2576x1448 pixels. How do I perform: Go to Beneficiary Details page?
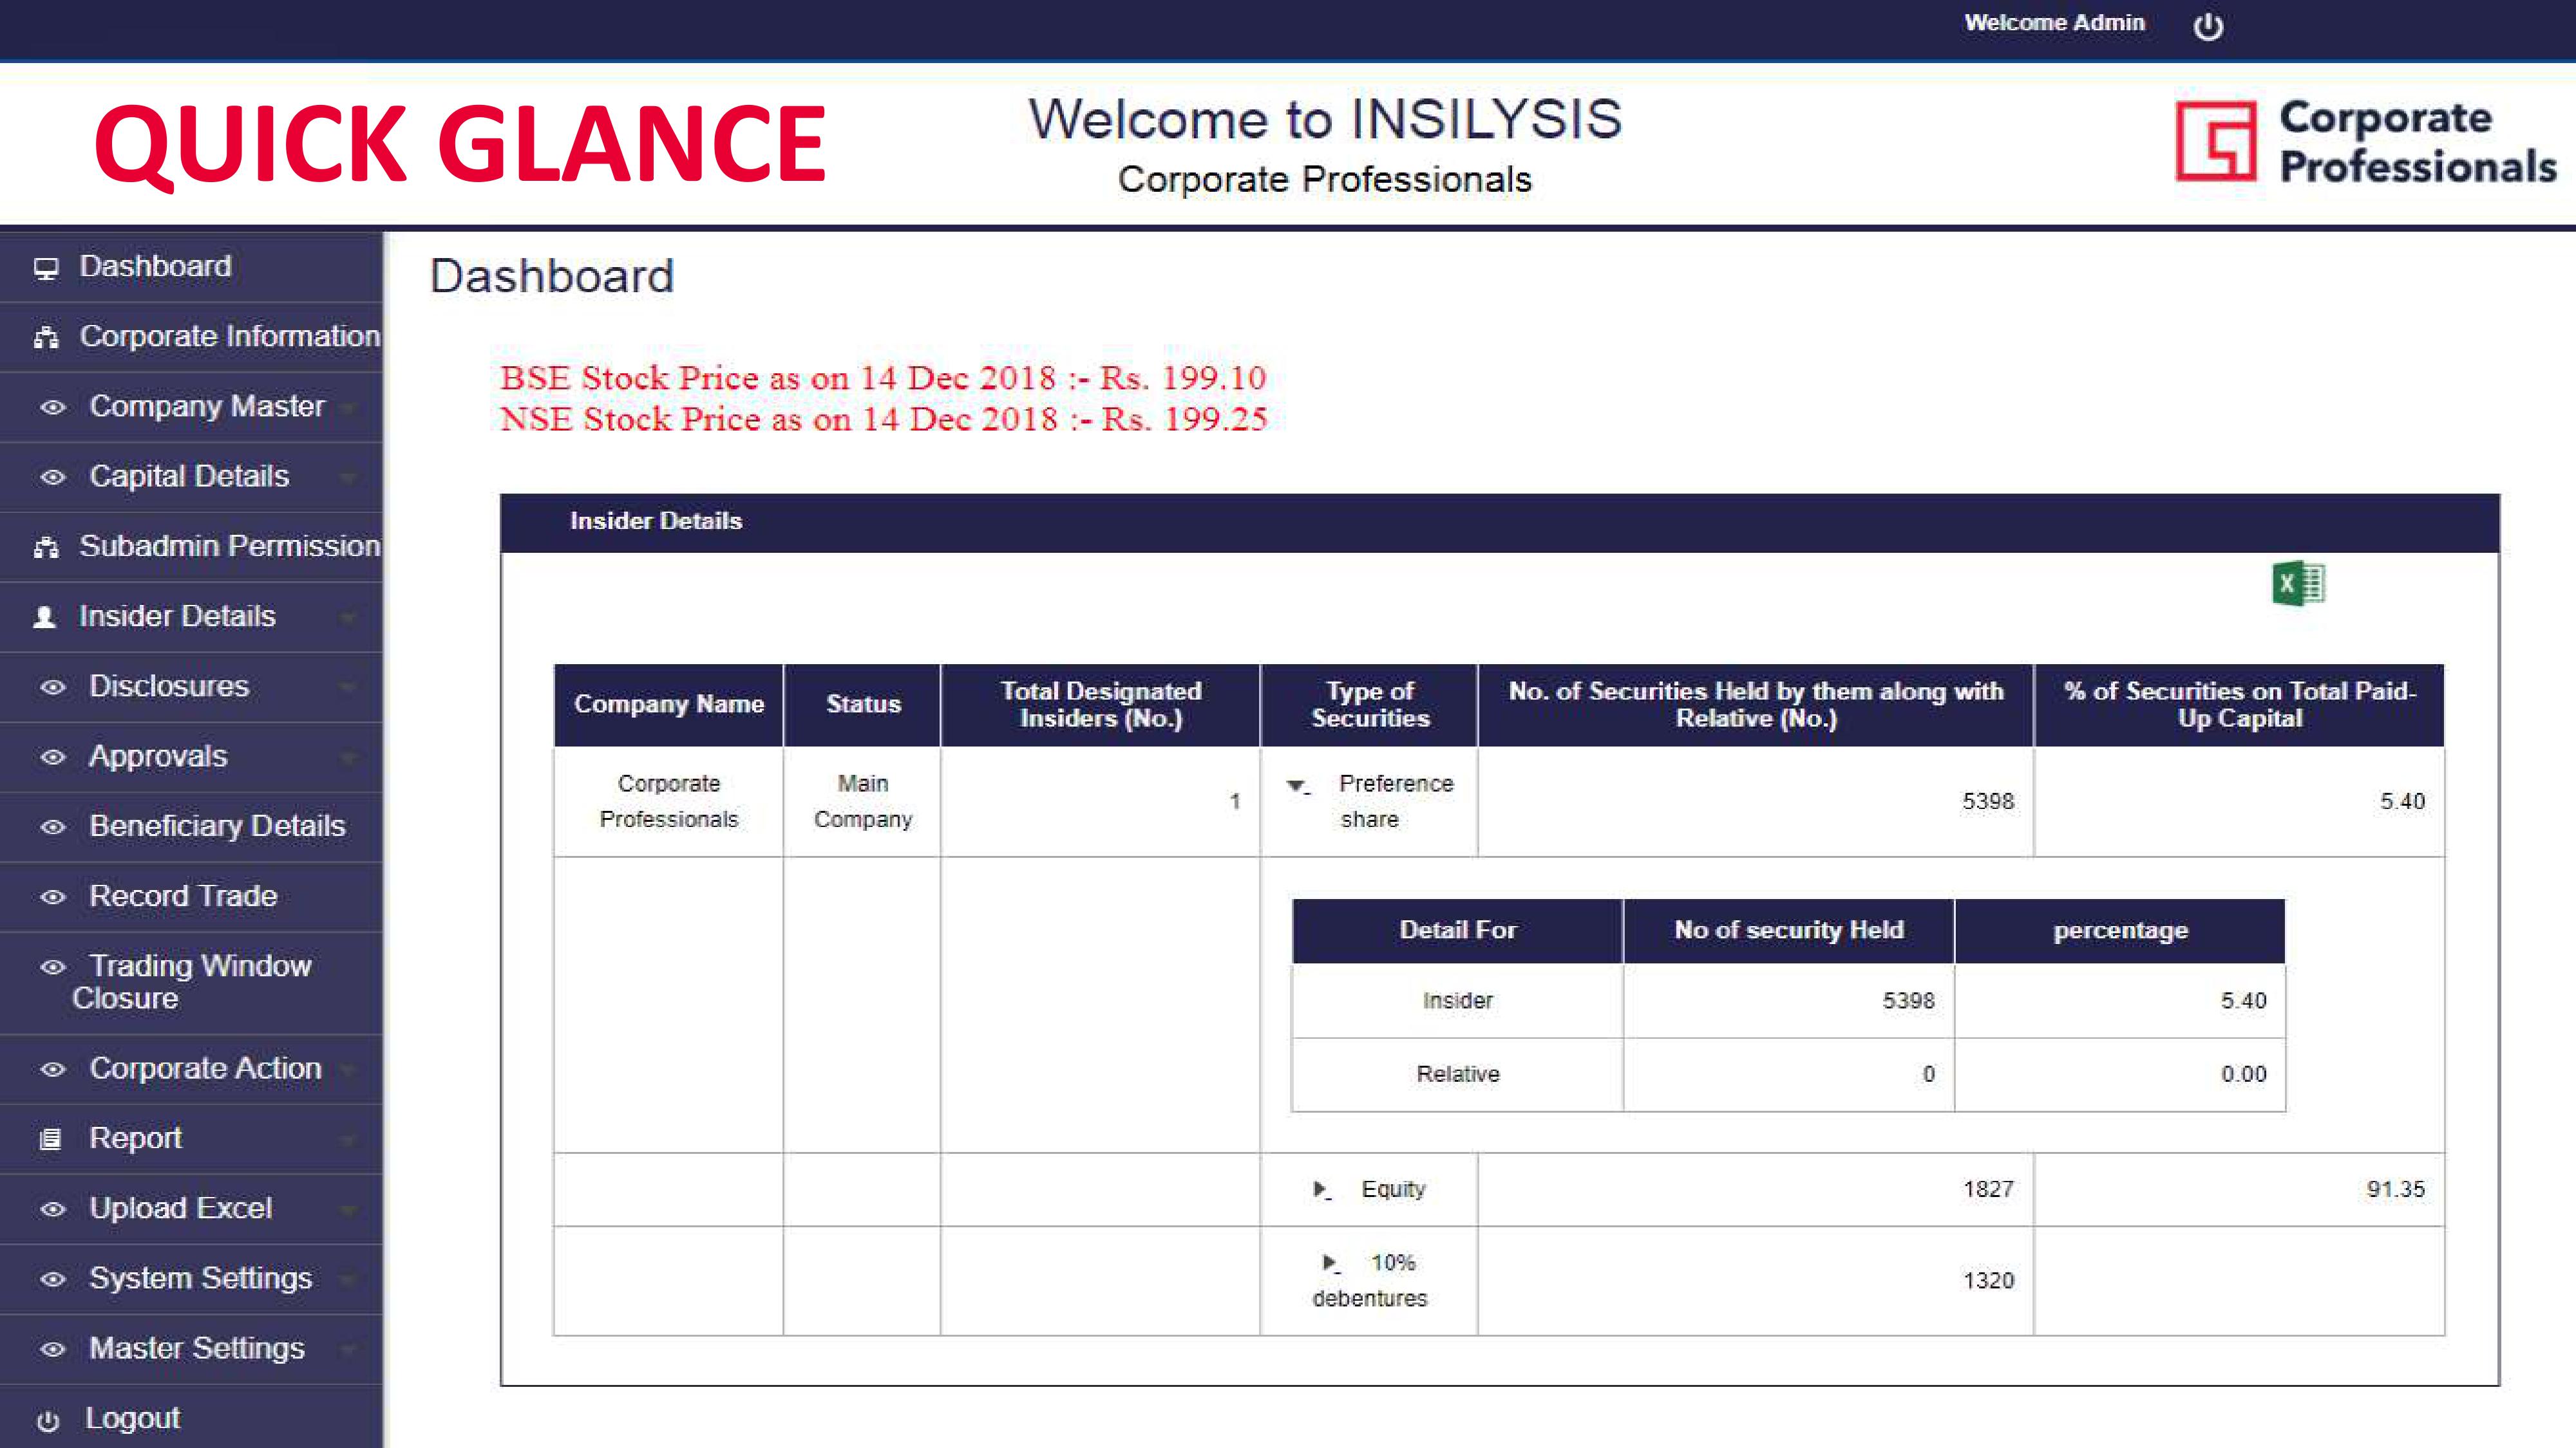tap(217, 826)
